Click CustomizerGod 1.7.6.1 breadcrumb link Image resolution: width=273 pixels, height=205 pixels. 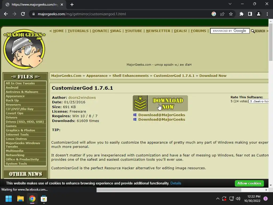coord(174,76)
